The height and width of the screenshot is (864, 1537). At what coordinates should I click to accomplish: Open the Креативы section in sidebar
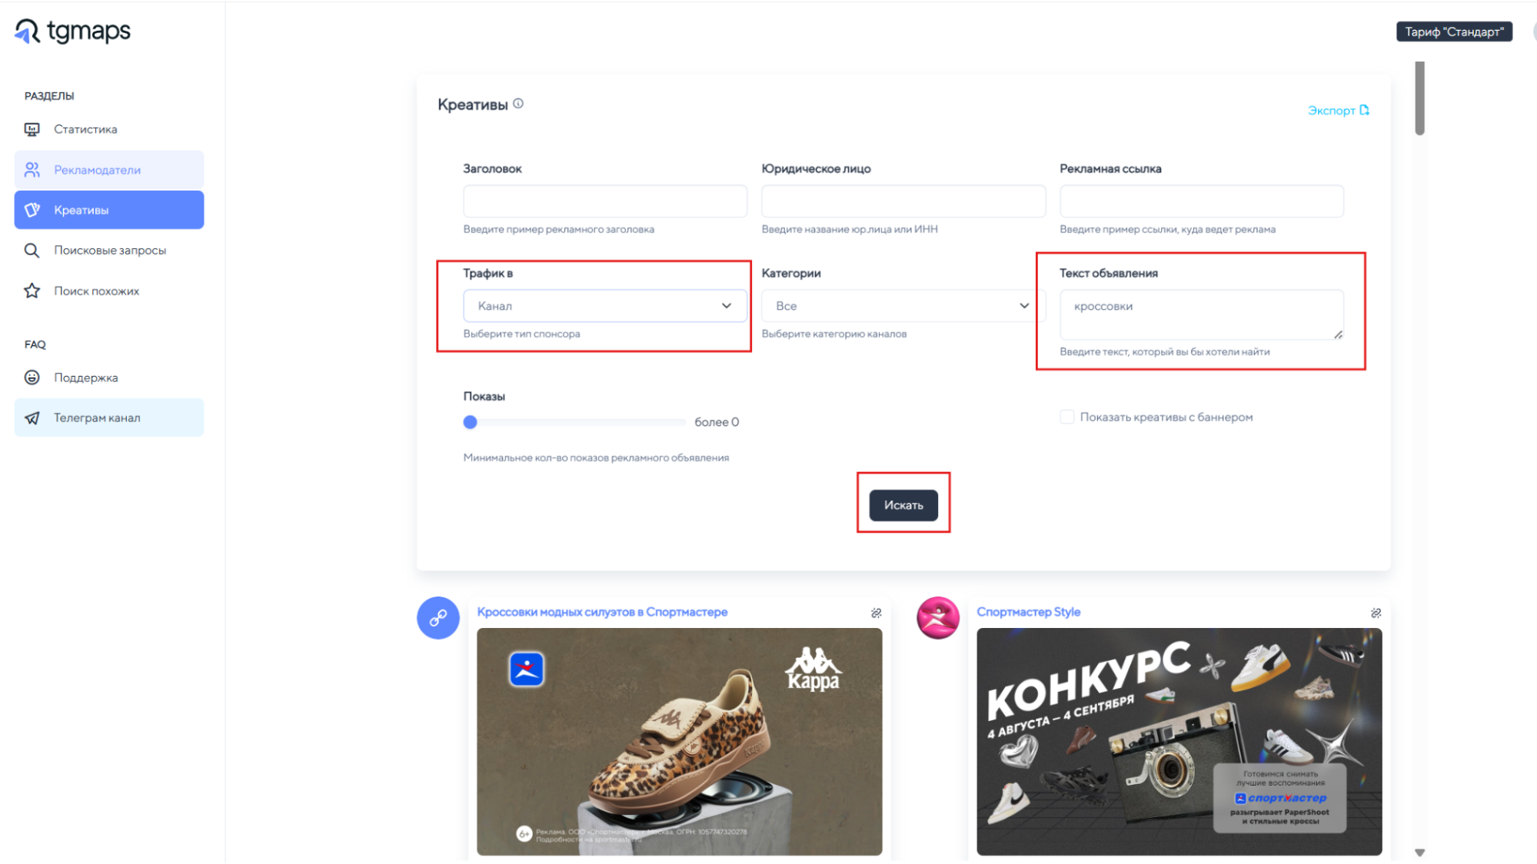click(x=109, y=210)
